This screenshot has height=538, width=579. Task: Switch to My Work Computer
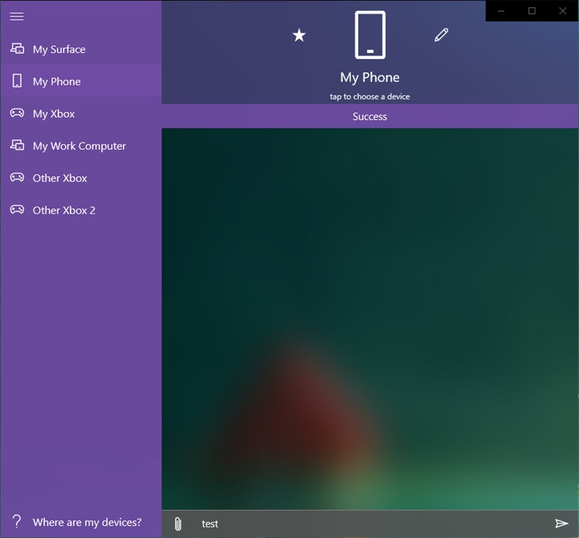tap(79, 145)
